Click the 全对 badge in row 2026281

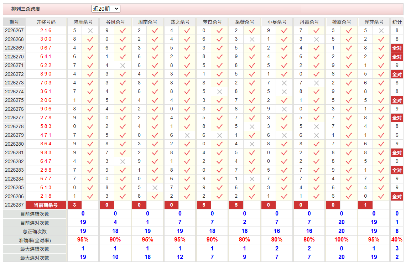[397, 153]
